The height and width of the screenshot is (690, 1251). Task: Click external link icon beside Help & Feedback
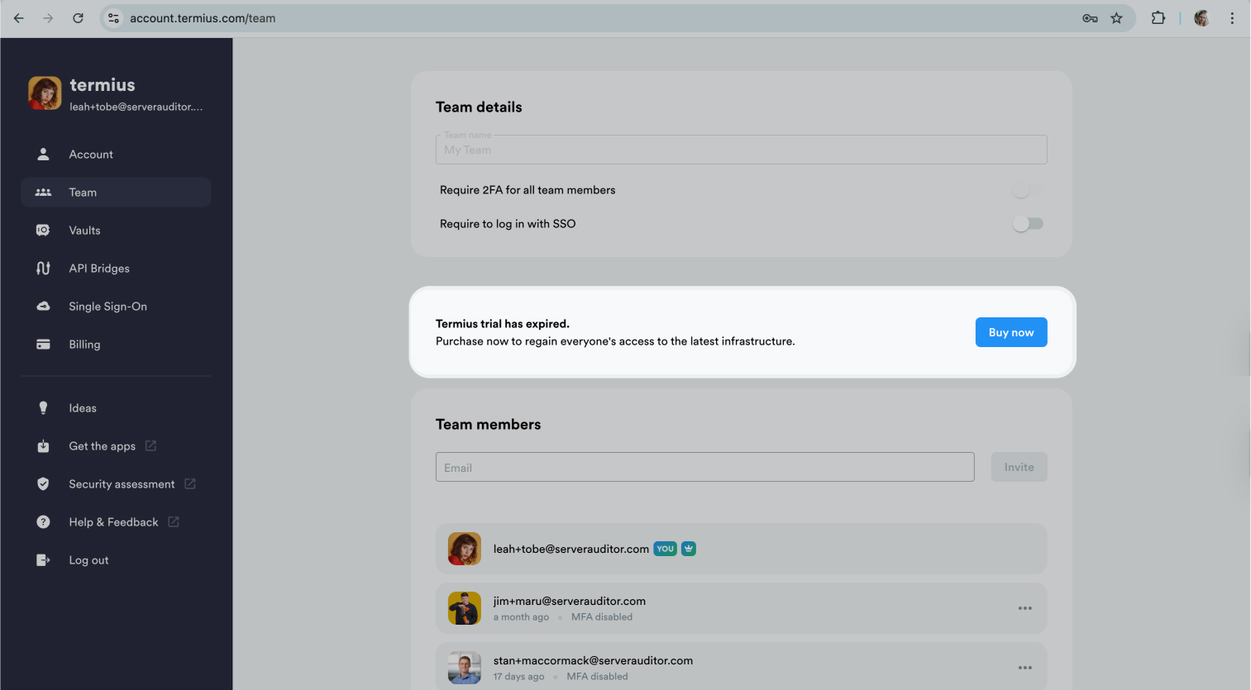tap(174, 522)
